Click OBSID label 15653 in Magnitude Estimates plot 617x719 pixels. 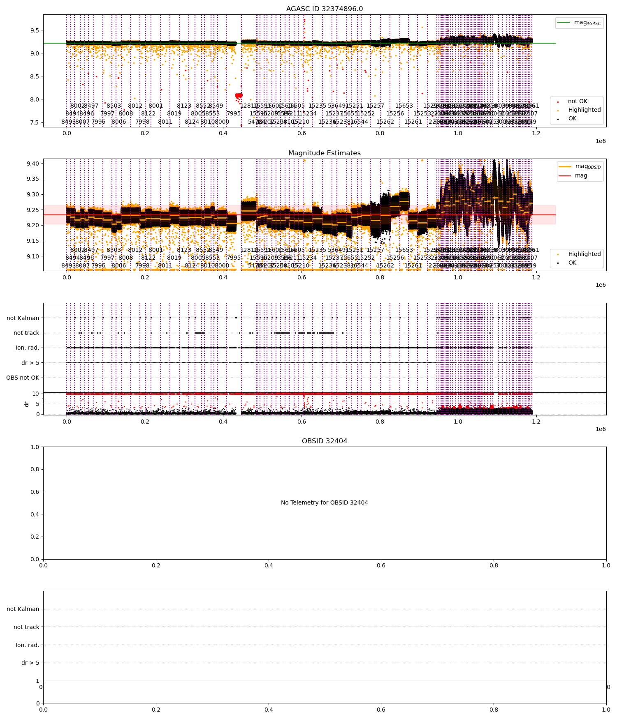click(x=404, y=250)
